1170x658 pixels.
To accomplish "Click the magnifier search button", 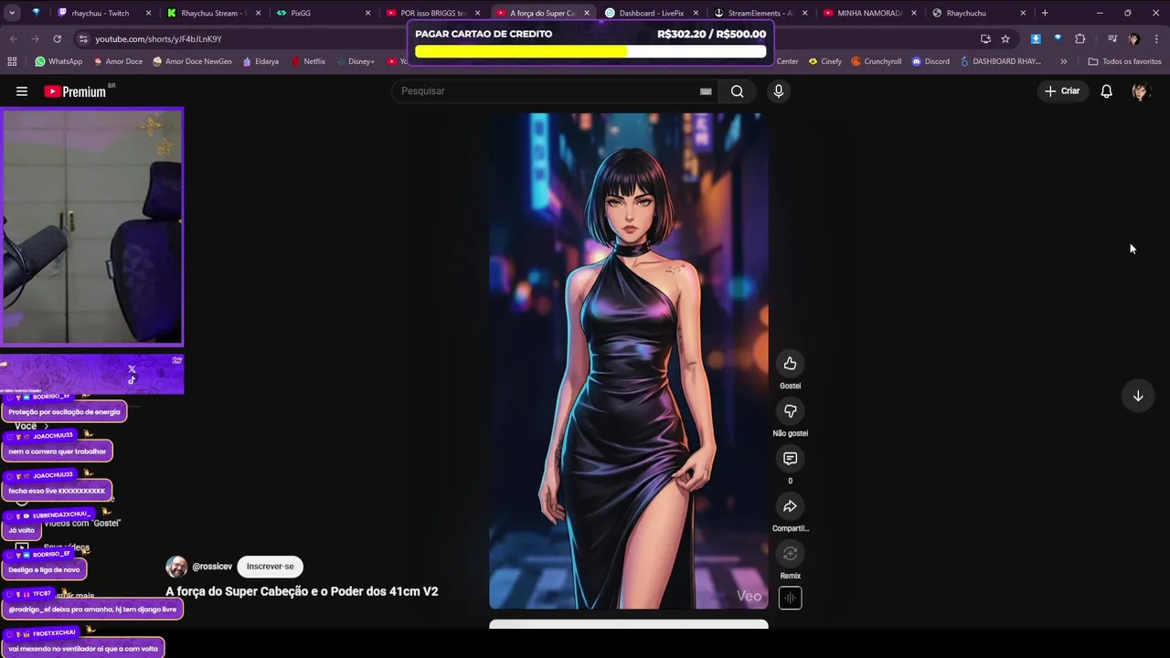I will coord(737,91).
